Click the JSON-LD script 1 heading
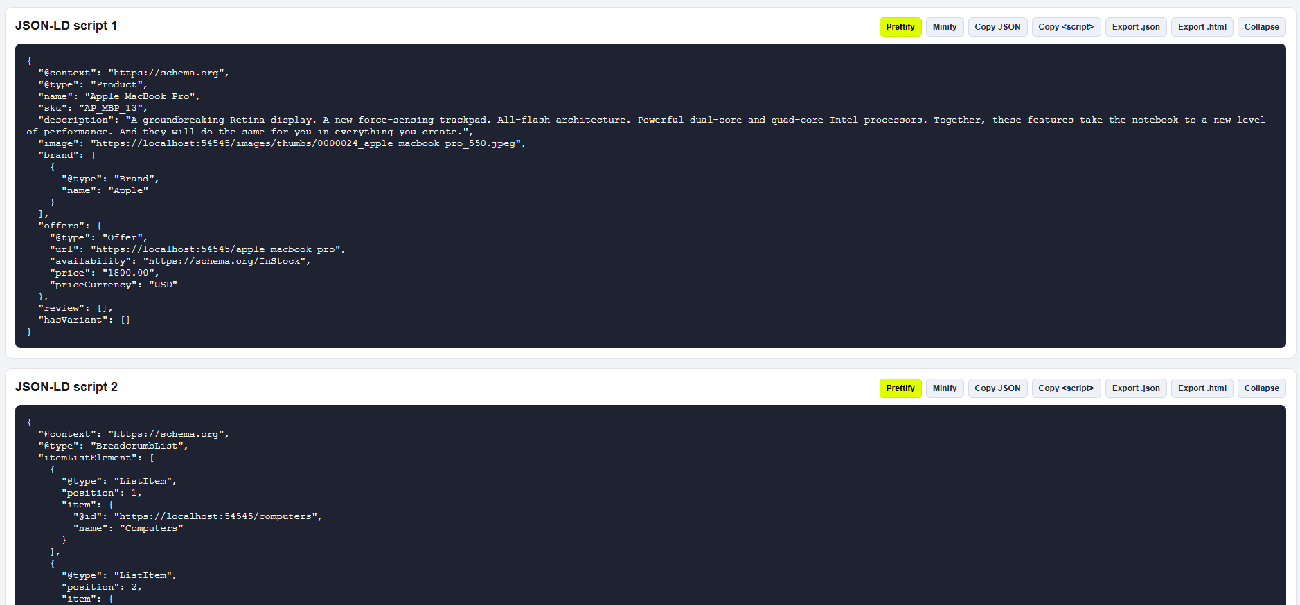 [66, 26]
